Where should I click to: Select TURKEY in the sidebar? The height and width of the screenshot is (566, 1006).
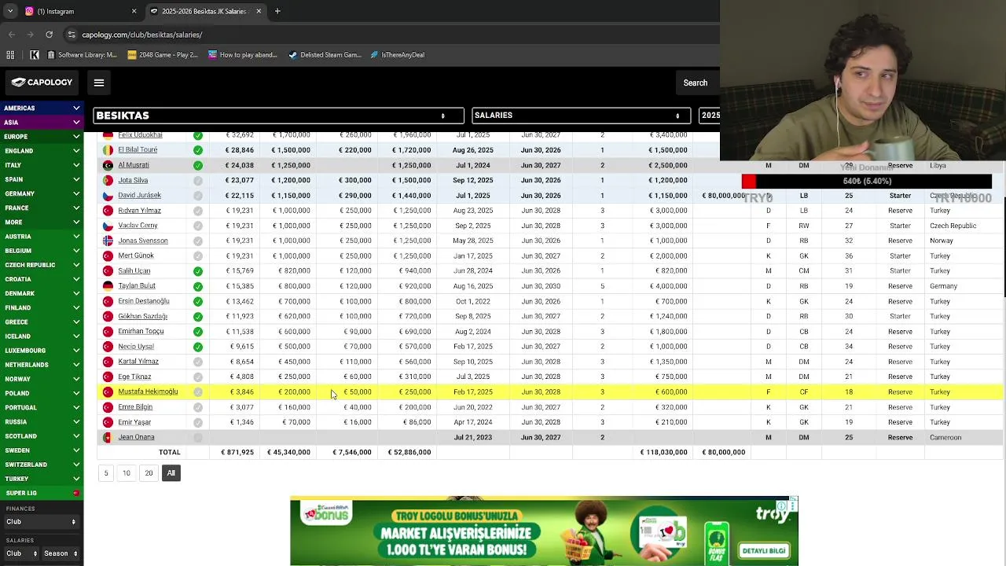(x=42, y=479)
